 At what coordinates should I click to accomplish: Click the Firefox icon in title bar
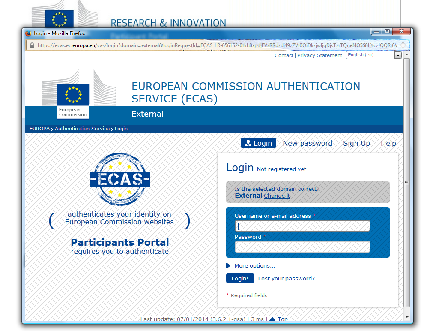click(28, 33)
